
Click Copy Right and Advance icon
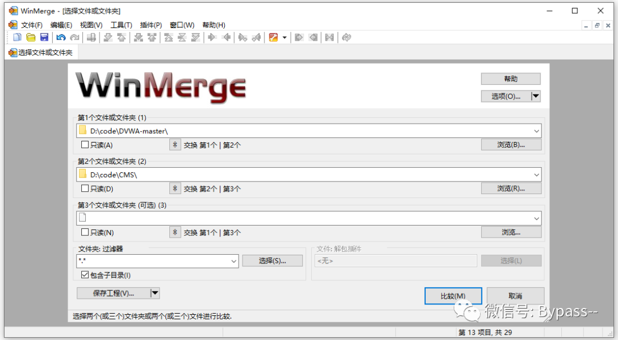243,37
